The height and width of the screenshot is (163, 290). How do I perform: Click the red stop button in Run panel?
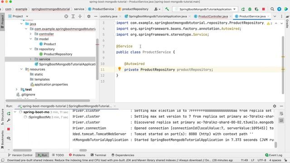[x=9, y=129]
